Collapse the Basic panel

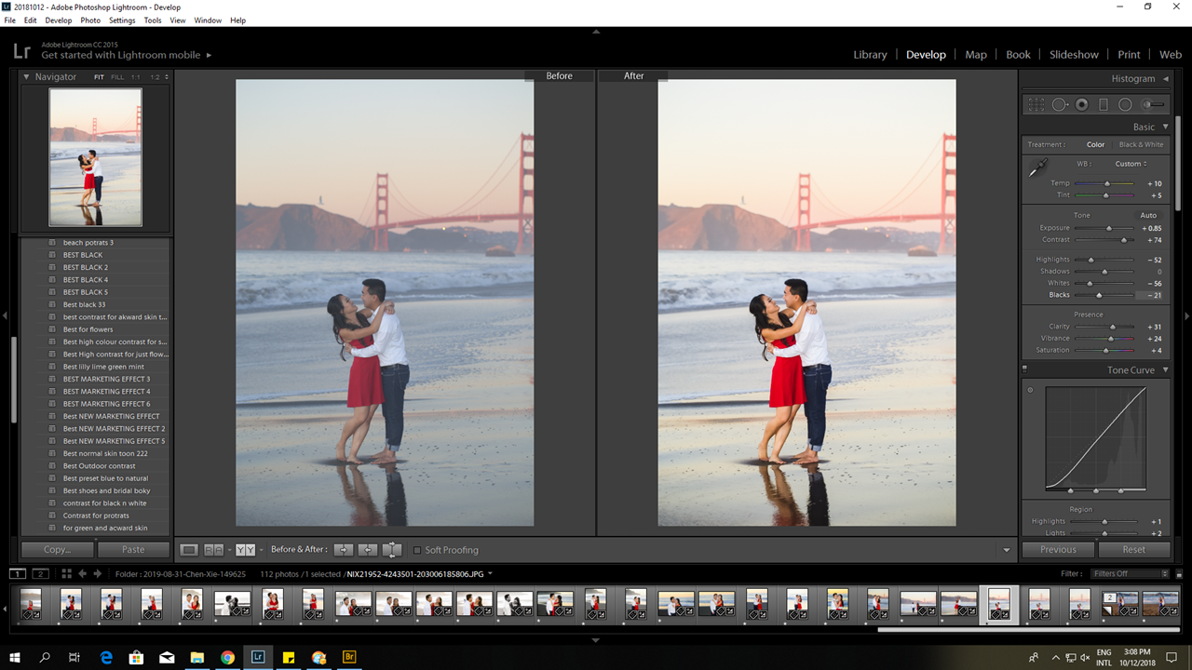(1165, 127)
